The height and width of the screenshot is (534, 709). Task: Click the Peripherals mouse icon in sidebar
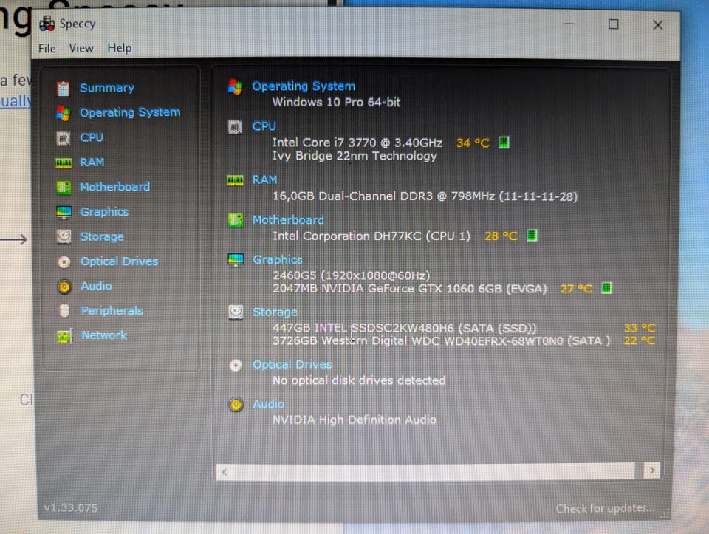(x=65, y=311)
